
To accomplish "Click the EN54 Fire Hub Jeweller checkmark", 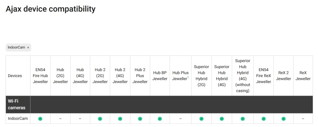I will 40,119.
